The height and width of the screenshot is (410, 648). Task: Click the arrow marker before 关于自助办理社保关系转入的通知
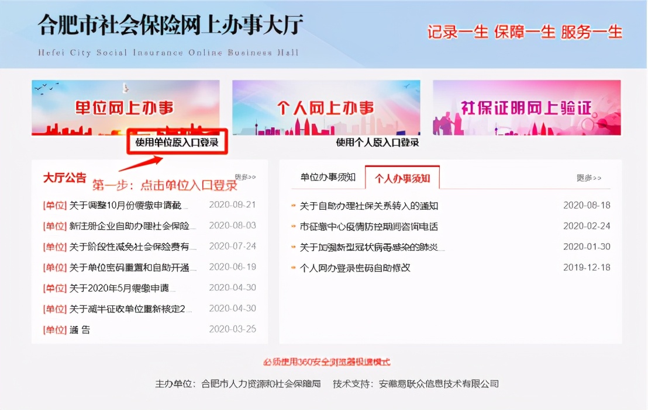pyautogui.click(x=292, y=206)
